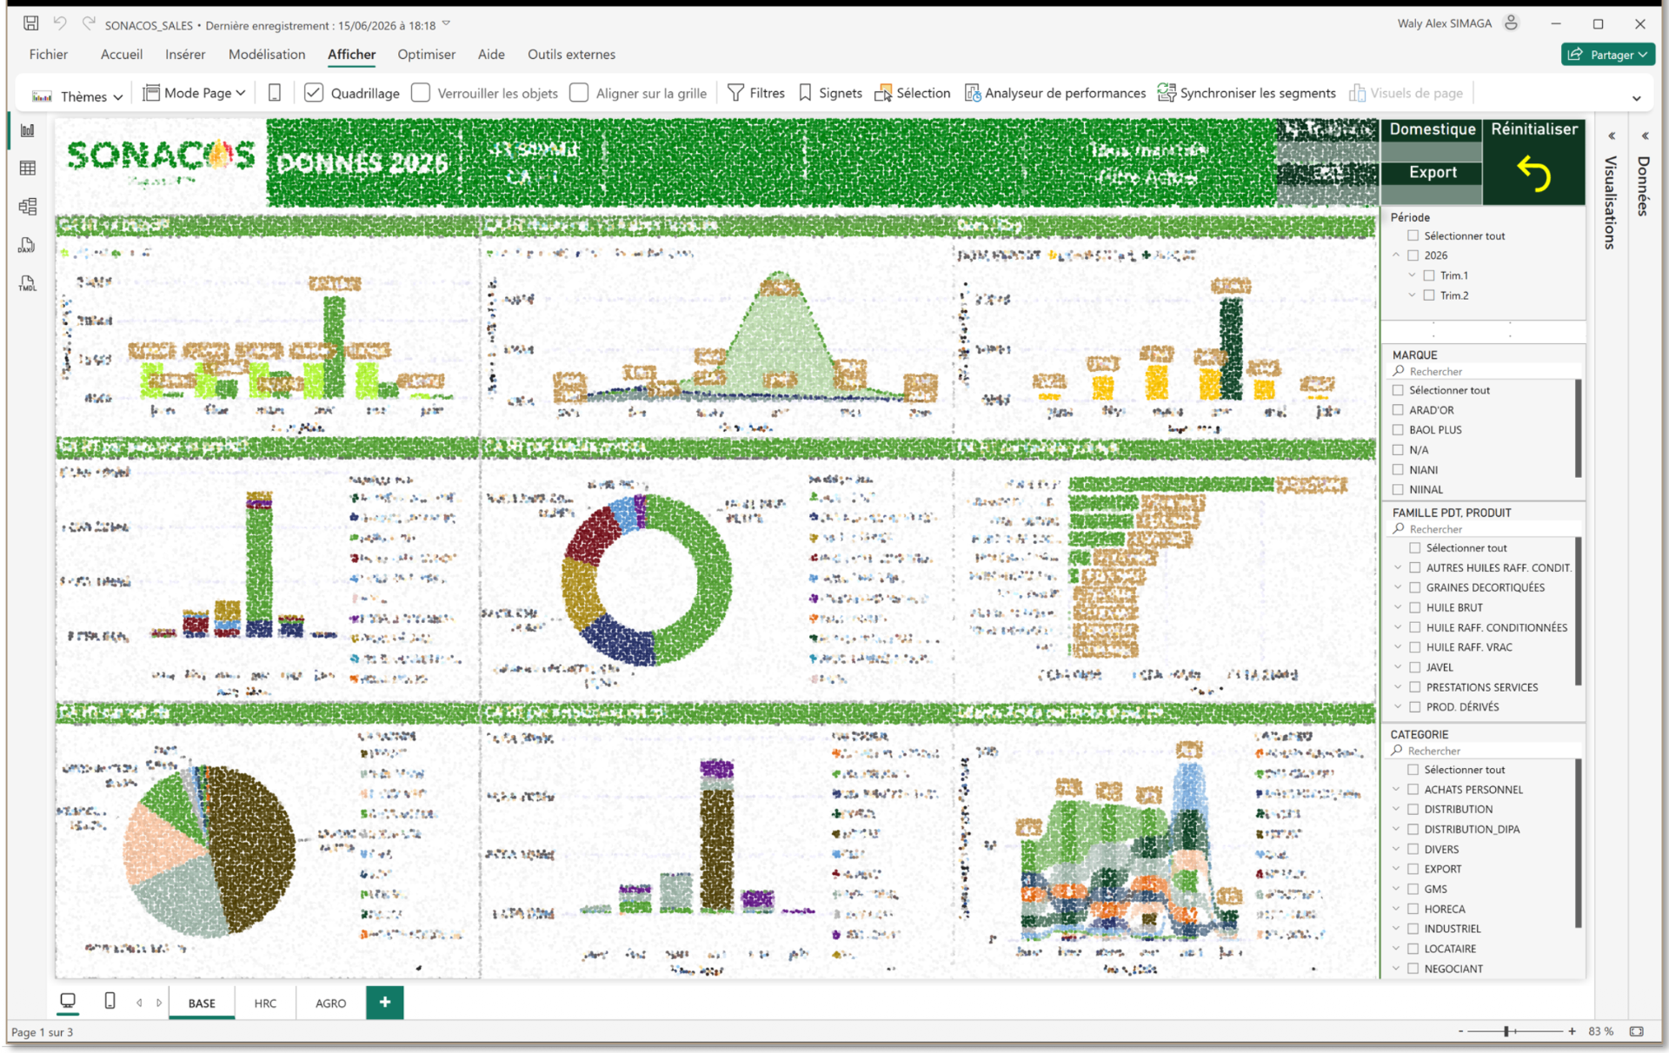Screen dimensions: 1669x1053
Task: Open DAX query view icon
Action: [28, 245]
